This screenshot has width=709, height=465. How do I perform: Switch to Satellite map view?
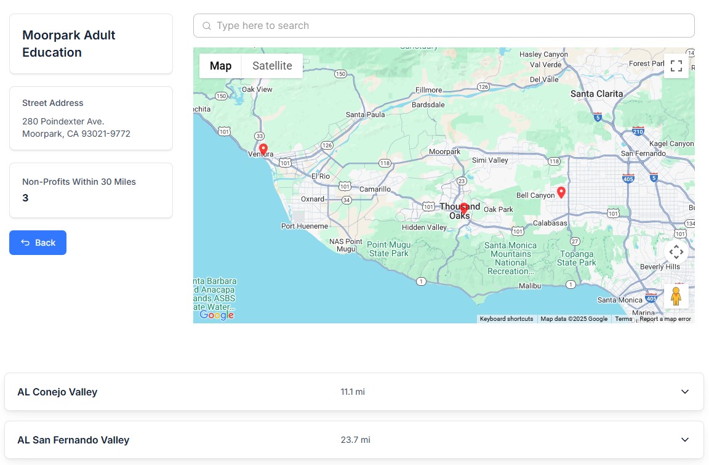(272, 66)
